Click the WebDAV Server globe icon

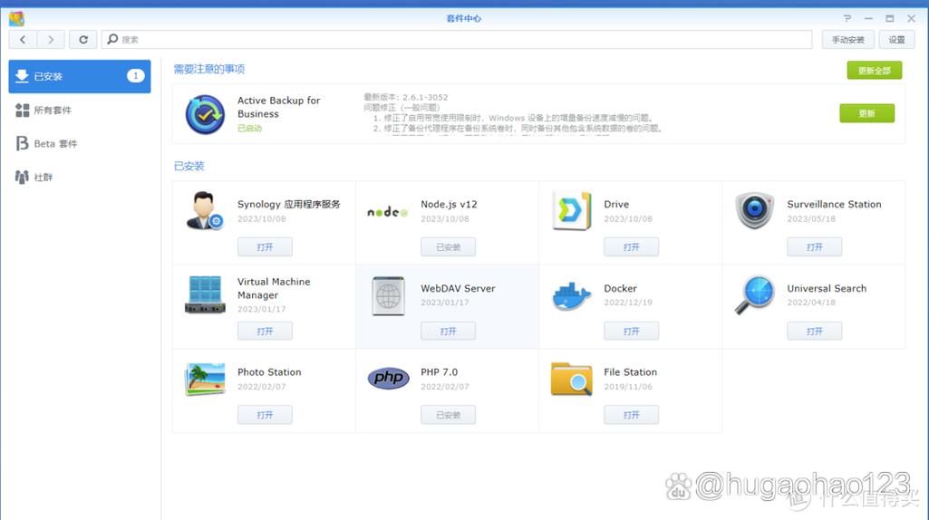388,295
